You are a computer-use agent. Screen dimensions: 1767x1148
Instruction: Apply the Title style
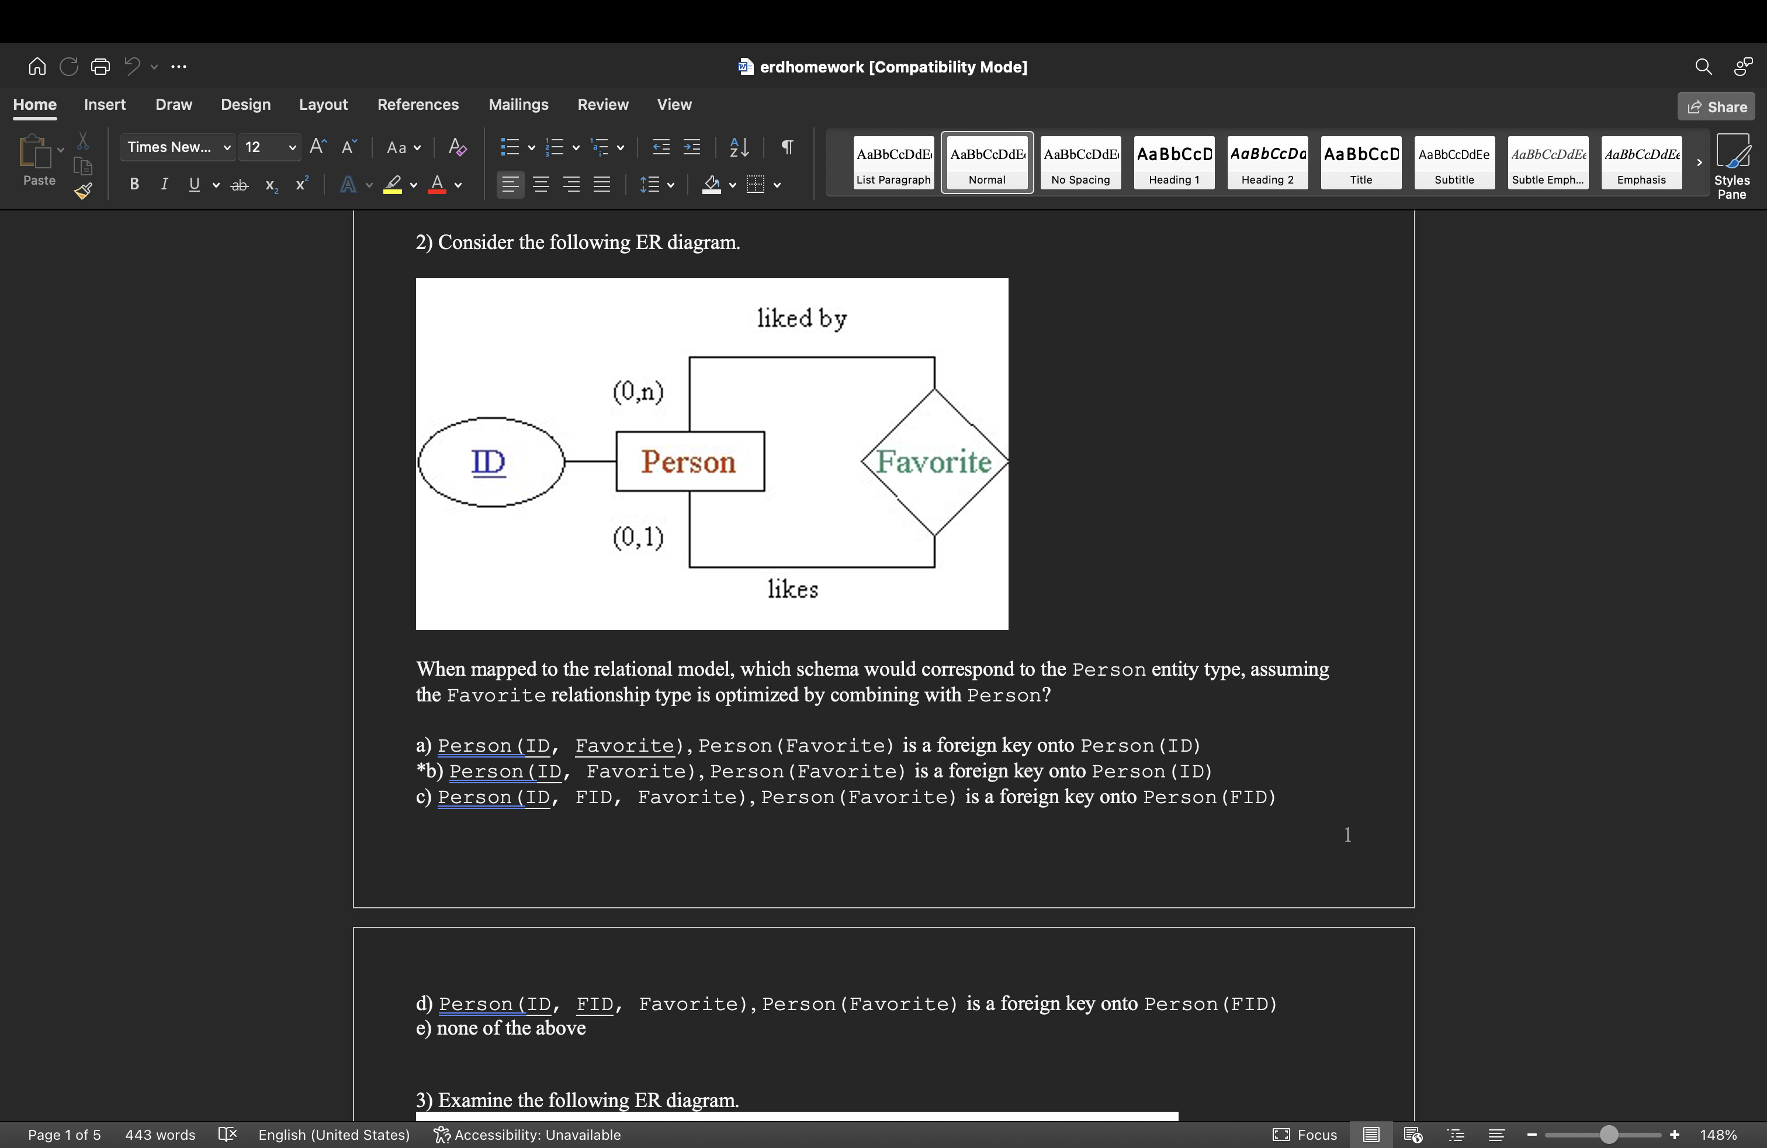1361,162
